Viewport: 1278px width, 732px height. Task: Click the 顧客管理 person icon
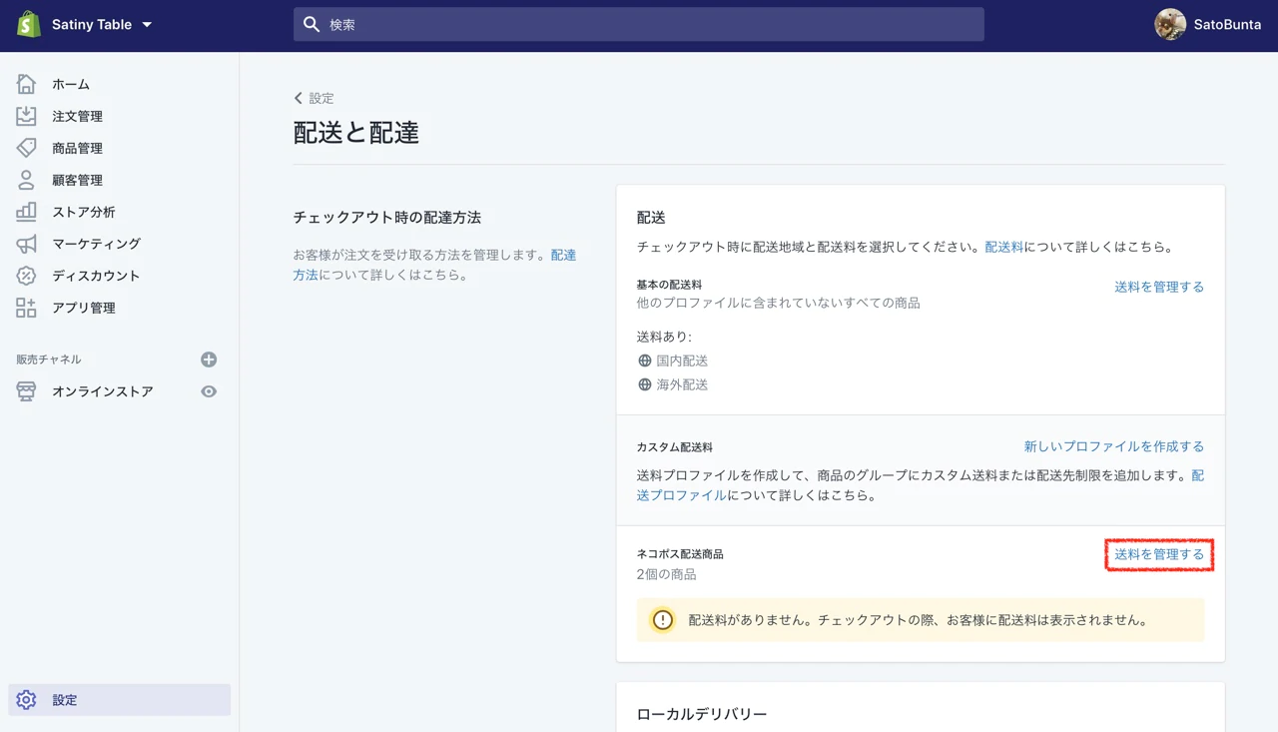pos(26,180)
